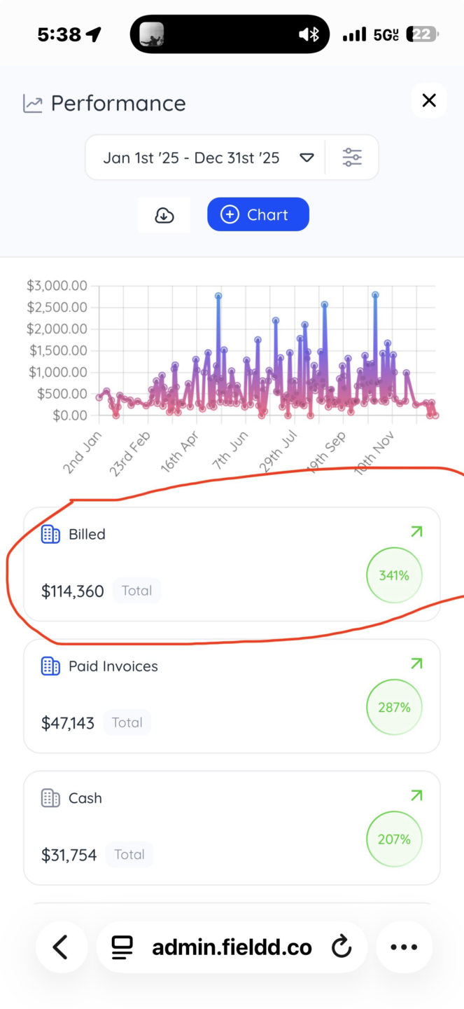Open the Billed card arrow
The image size is (464, 1009).
coord(416,532)
